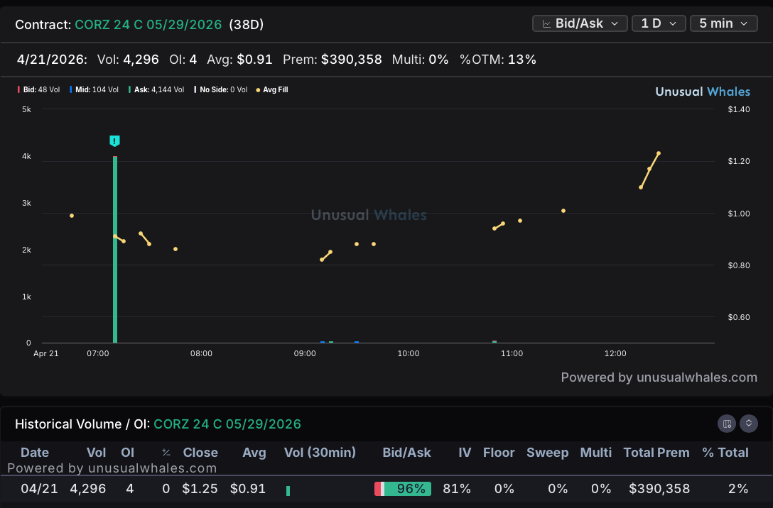Click the CORZ contract link in Historical Volume header
This screenshot has height=508, width=773.
click(x=227, y=424)
